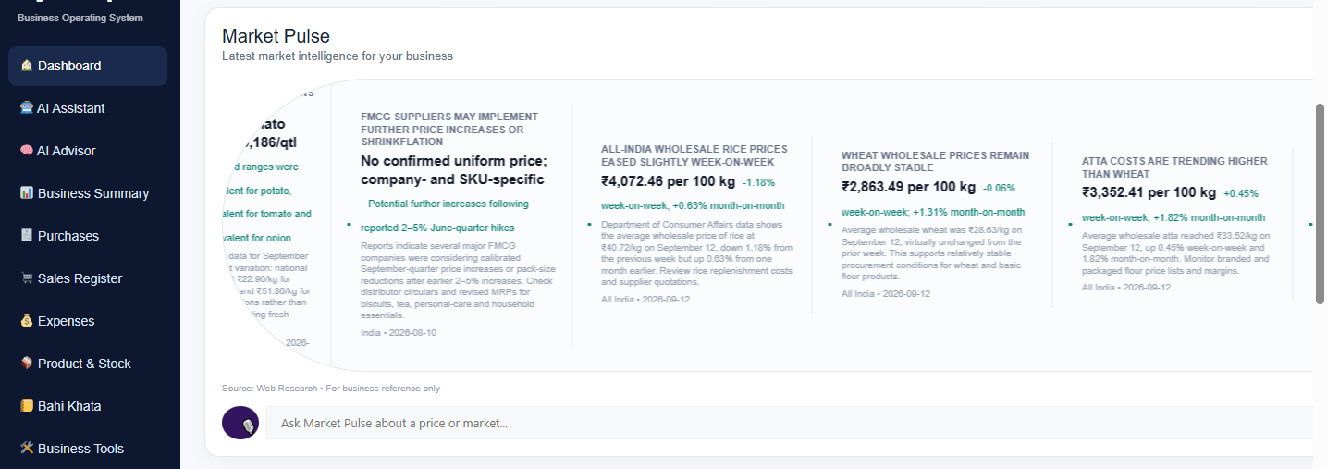Click the -1.18% rice change value
Viewport: 1327px width, 469px height.
[x=758, y=182]
